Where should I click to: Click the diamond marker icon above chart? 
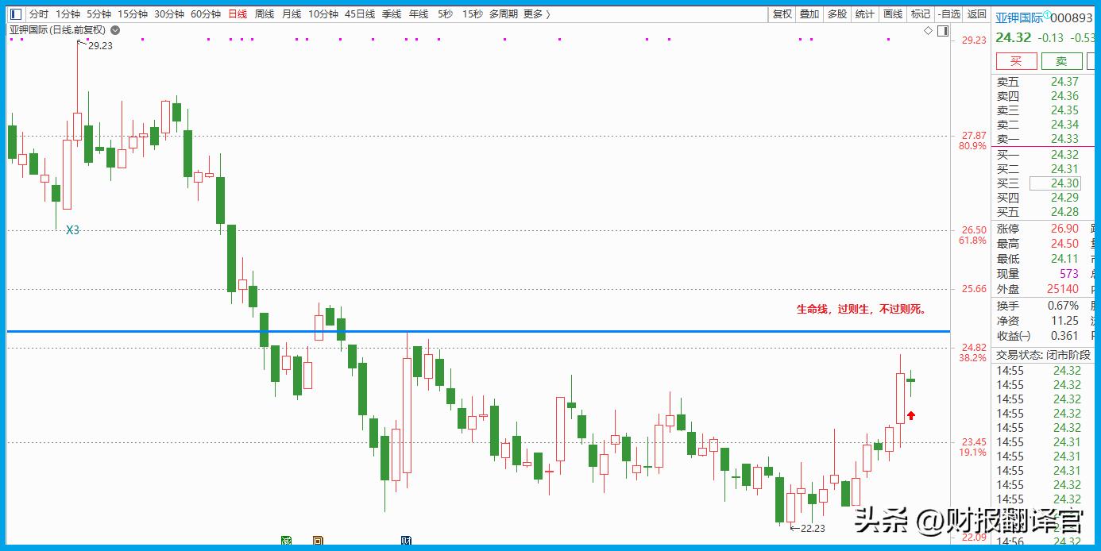[927, 30]
